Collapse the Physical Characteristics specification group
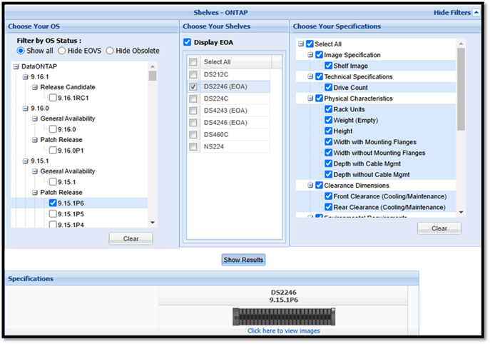Image resolution: width=490 pixels, height=344 pixels. 310,98
